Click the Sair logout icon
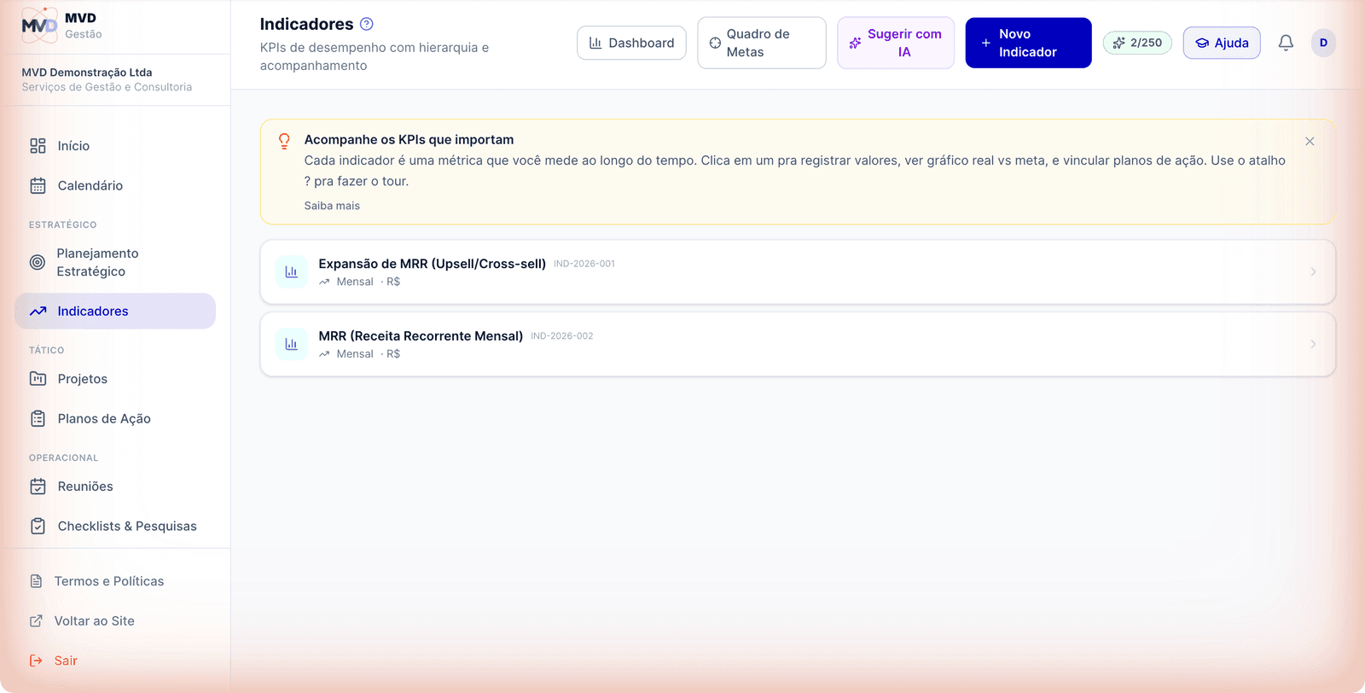This screenshot has width=1365, height=693. (x=36, y=661)
